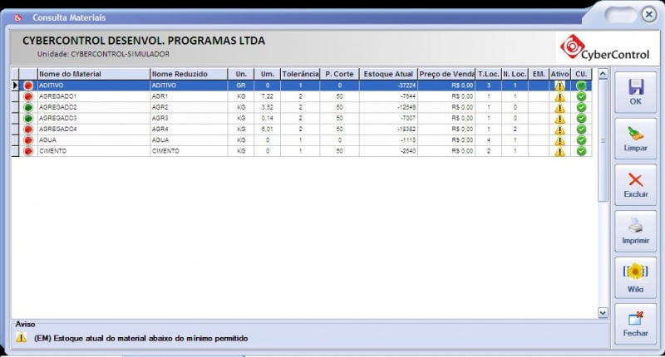Screen dimensions: 665x357
Task: Click the OK save button
Action: (635, 92)
